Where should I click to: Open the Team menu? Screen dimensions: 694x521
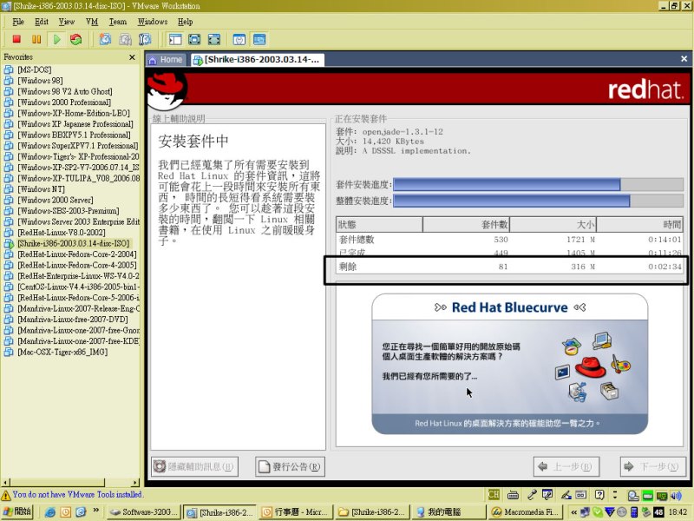(118, 22)
